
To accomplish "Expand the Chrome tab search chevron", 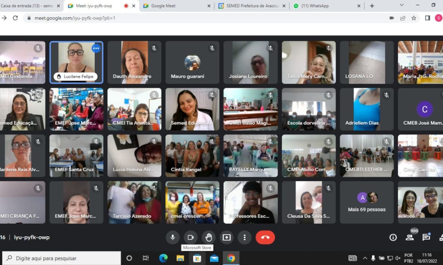I will point(402,5).
